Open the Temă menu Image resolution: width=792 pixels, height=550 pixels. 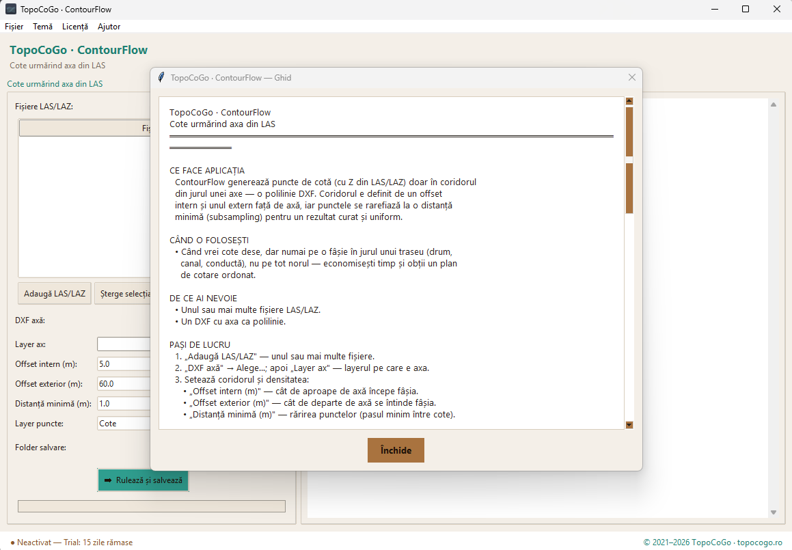43,26
